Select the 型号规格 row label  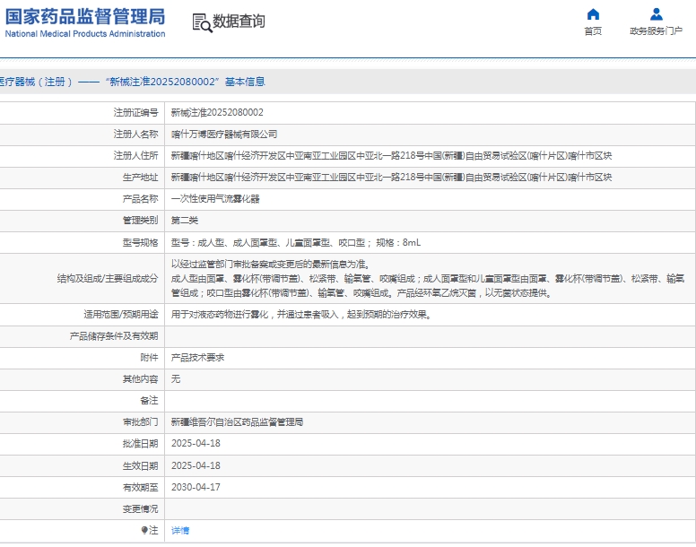point(140,243)
